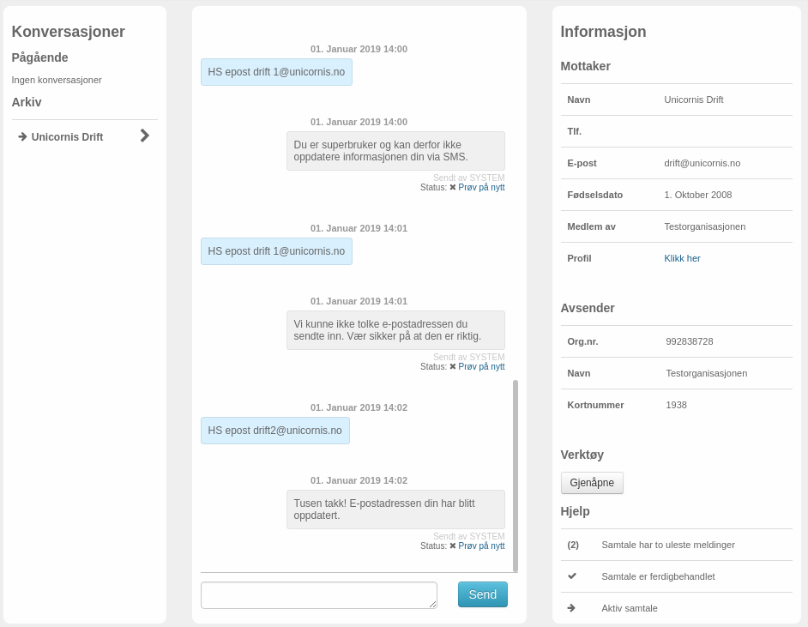Click the Gjenåpne button to reopen conversation

(x=592, y=483)
